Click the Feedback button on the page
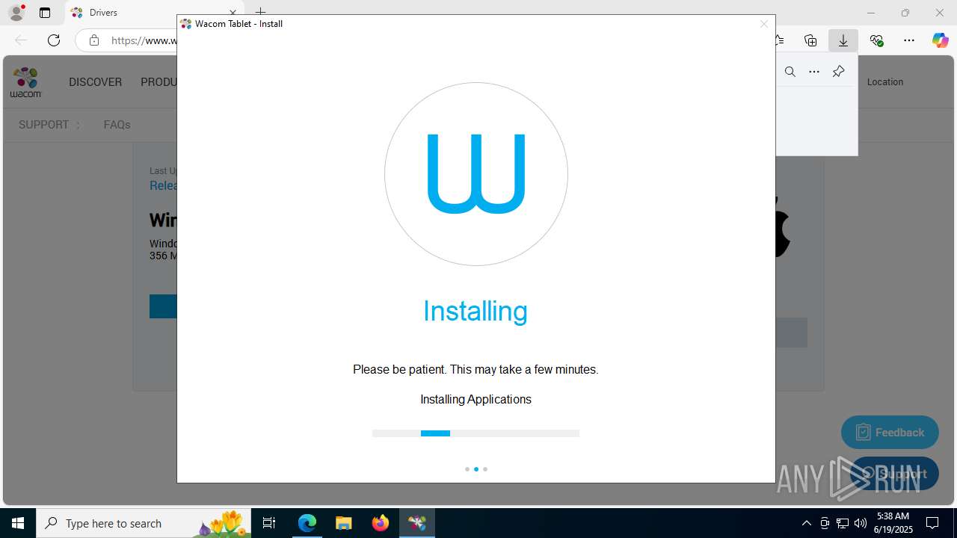957x538 pixels. (890, 432)
